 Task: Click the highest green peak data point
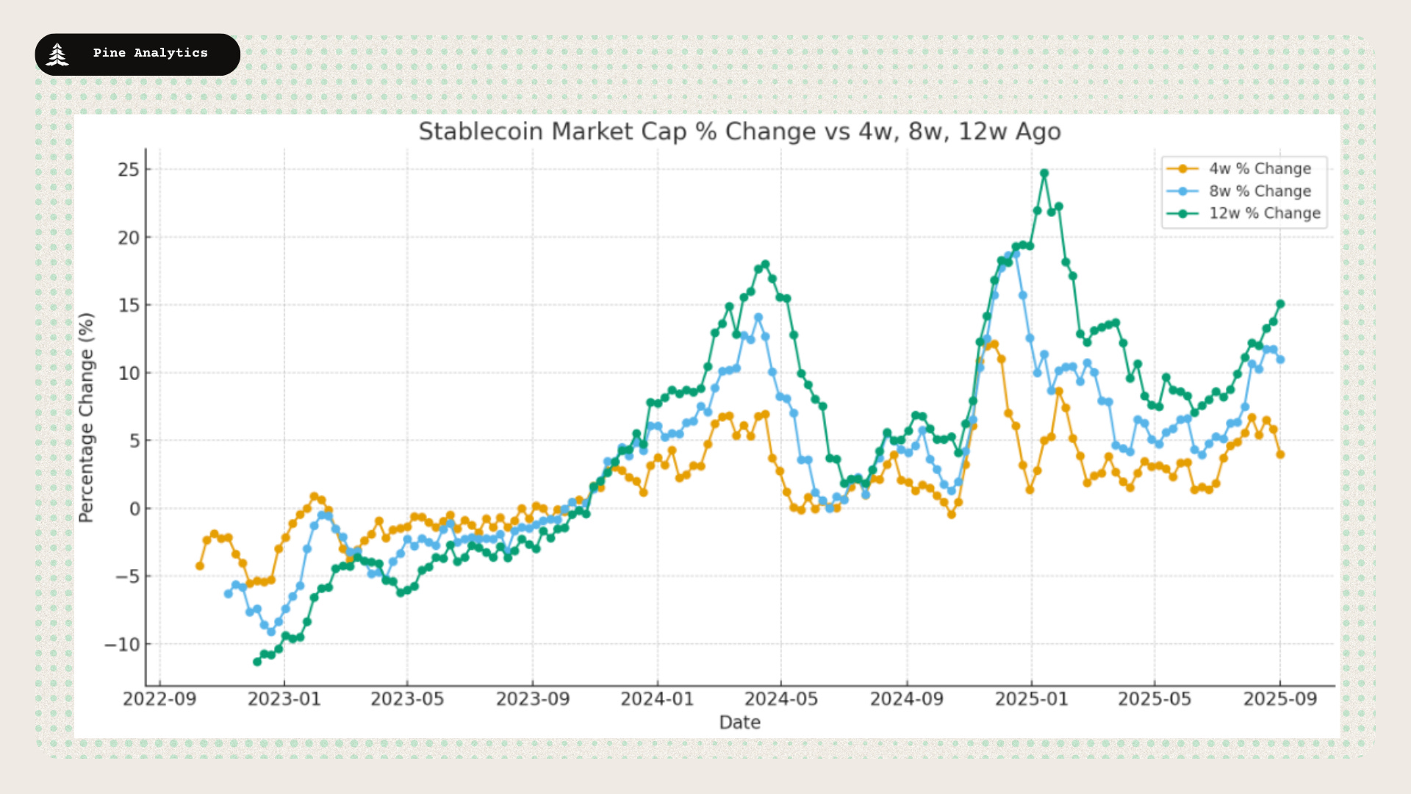pyautogui.click(x=1044, y=174)
